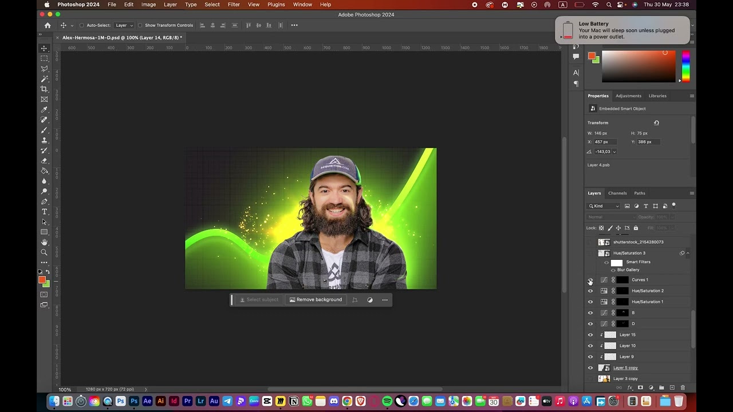733x412 pixels.
Task: Click the Remove background button
Action: click(316, 300)
